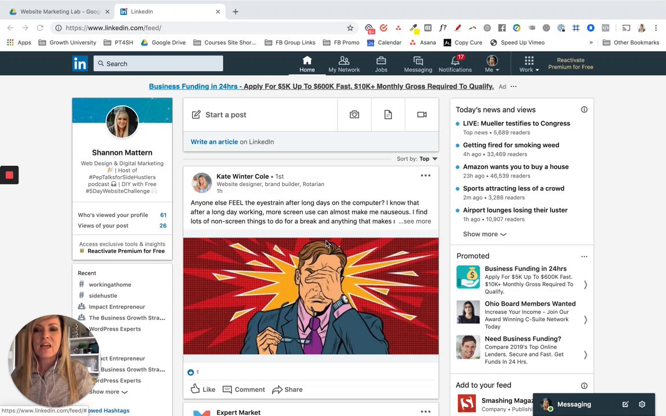666x416 pixels.
Task: Open Chrome three-dot menu
Action: pyautogui.click(x=656, y=28)
